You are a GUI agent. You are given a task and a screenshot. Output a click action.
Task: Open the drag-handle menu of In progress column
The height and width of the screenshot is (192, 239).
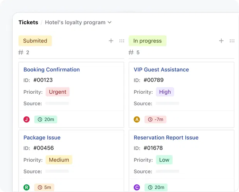pos(232,41)
